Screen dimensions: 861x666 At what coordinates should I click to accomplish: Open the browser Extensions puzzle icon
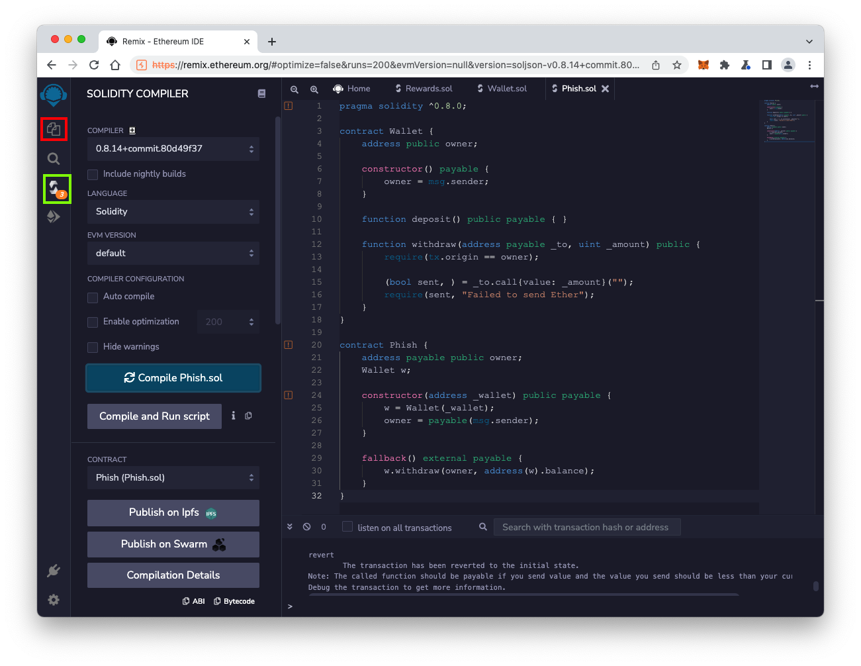click(725, 65)
